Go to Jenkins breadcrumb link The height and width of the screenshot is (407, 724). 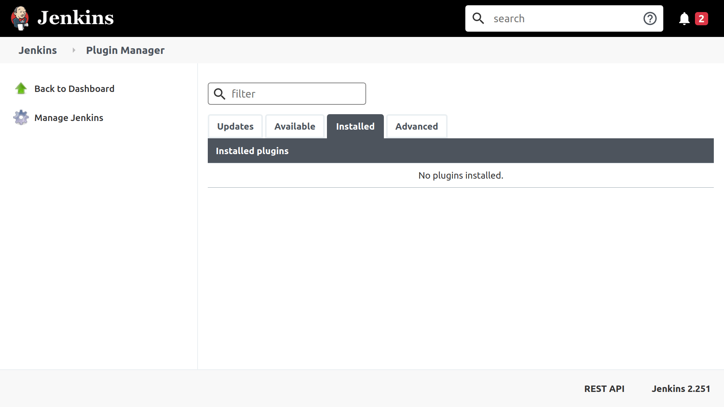(x=38, y=50)
